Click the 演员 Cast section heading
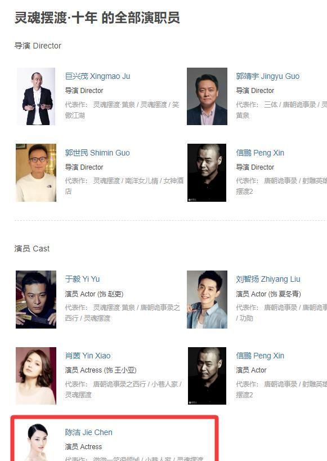The height and width of the screenshot is (461, 327). coord(32,249)
